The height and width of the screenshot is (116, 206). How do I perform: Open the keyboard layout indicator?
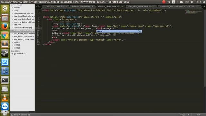[173, 2]
